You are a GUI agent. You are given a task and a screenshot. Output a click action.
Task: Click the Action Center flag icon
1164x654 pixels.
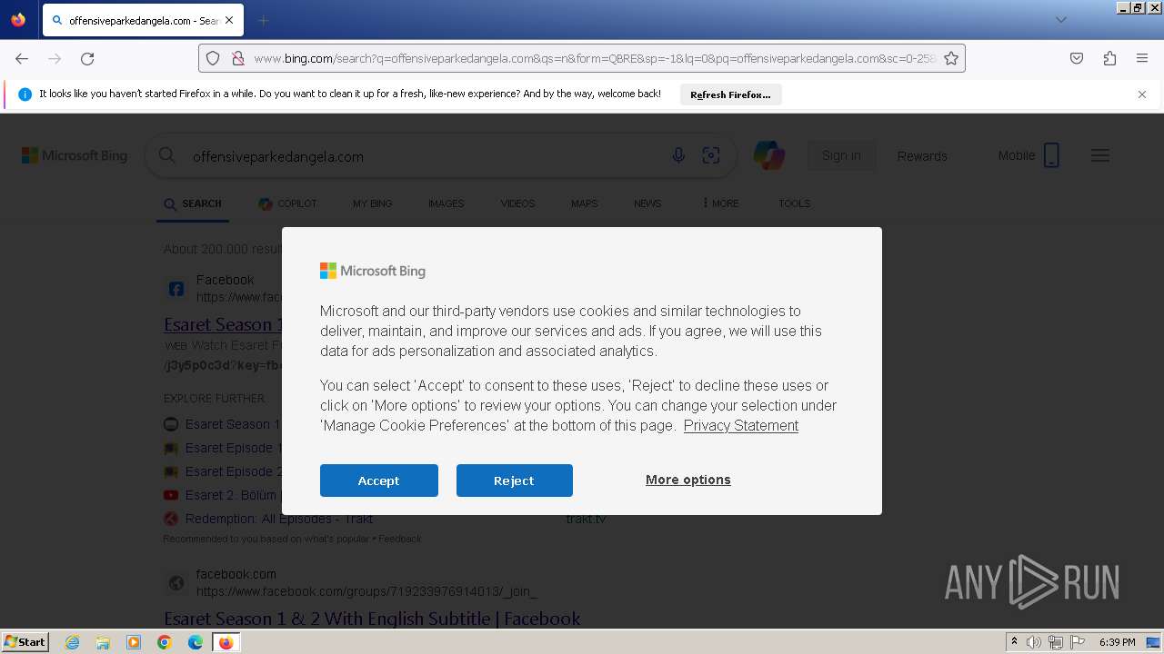(1078, 642)
